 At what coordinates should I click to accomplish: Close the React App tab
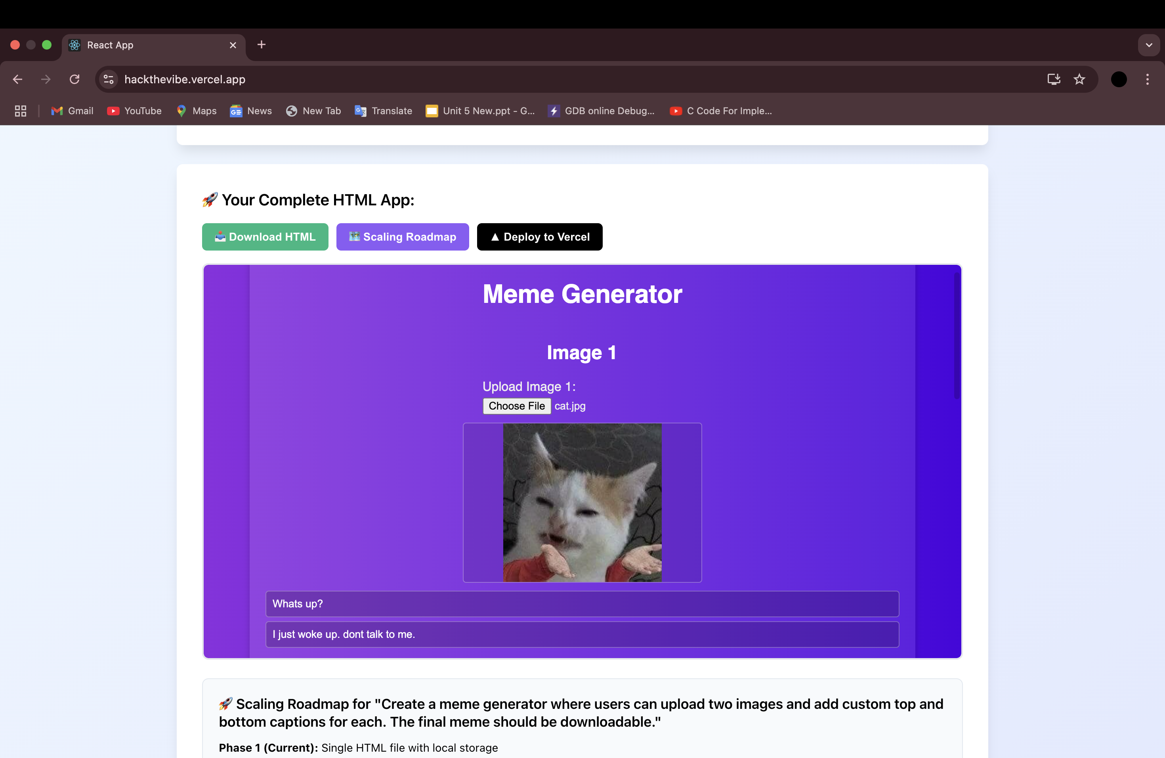pos(233,45)
